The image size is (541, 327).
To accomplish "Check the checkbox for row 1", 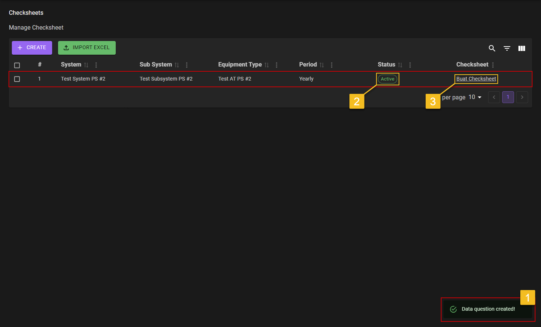I will pyautogui.click(x=17, y=79).
